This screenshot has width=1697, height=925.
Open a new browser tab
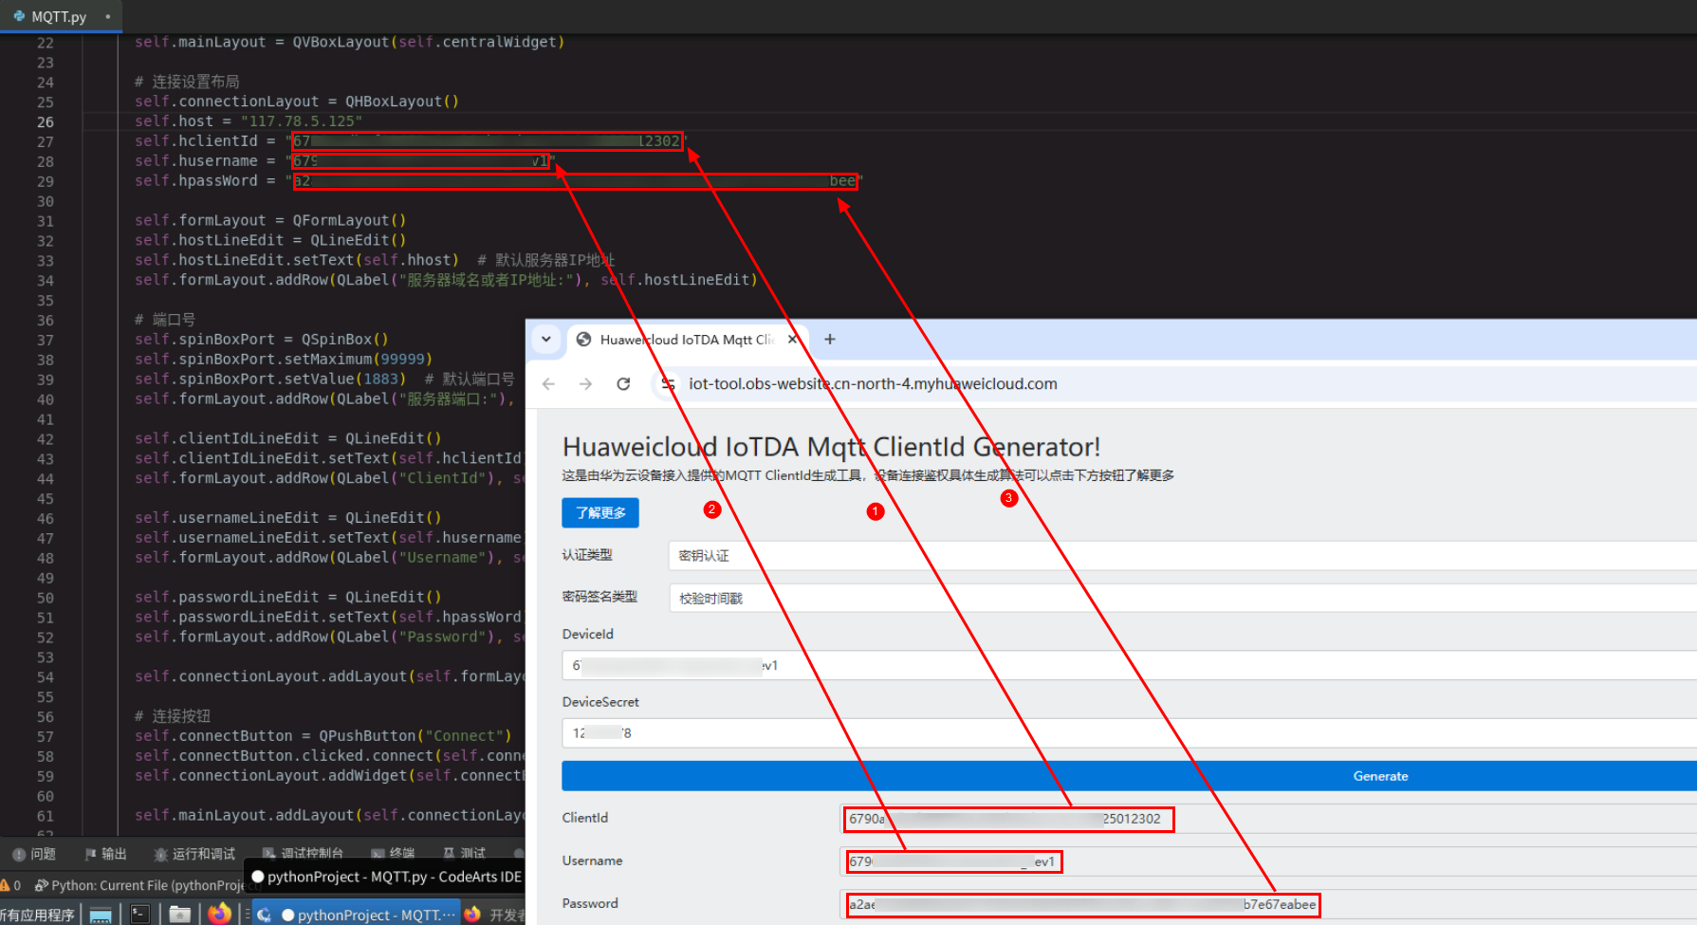(830, 340)
